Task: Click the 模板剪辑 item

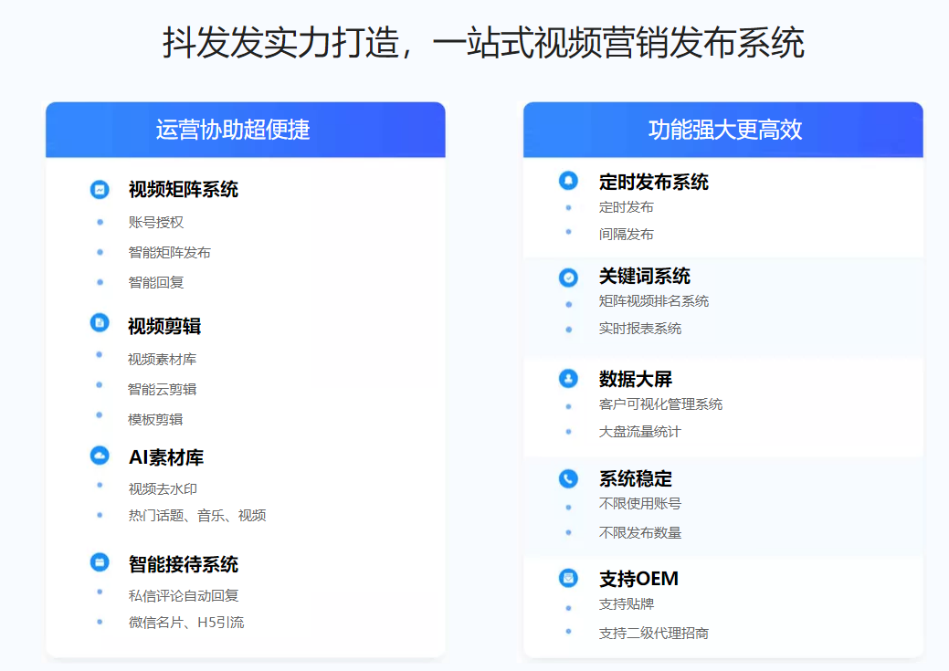Action: coord(155,420)
